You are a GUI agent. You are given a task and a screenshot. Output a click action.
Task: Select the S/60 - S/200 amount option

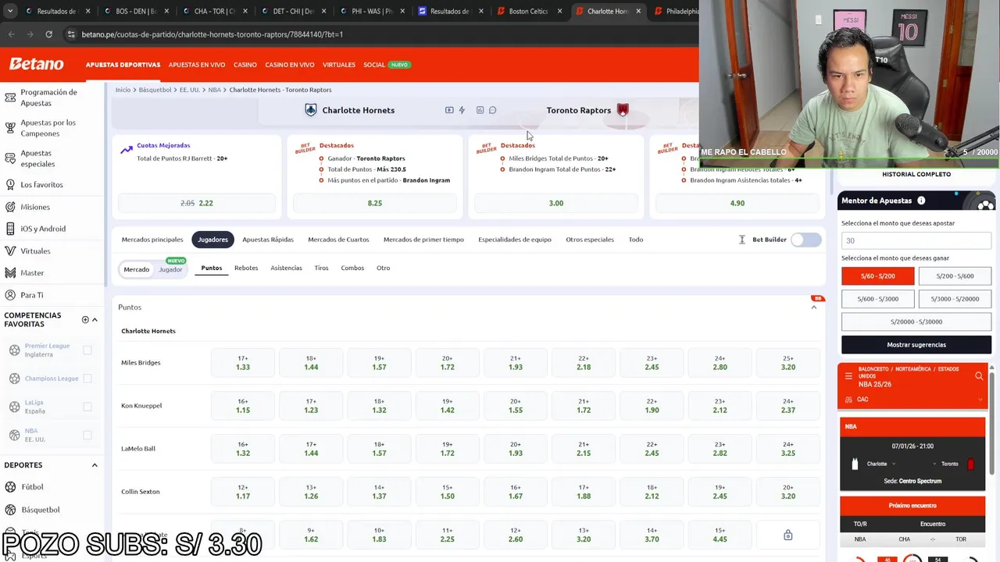[877, 276]
